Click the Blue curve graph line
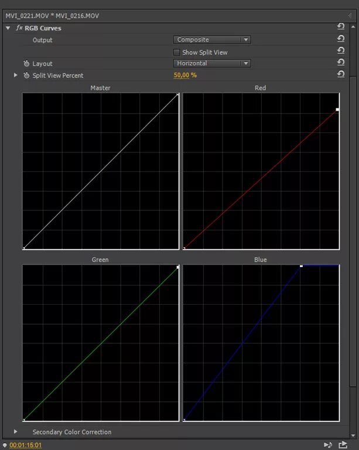 242,343
